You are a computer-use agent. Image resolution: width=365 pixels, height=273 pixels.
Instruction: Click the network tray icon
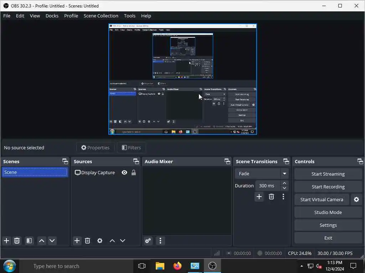[310, 266]
